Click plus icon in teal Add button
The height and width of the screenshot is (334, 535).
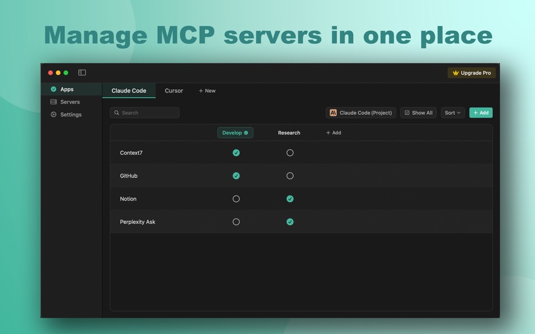click(x=475, y=113)
